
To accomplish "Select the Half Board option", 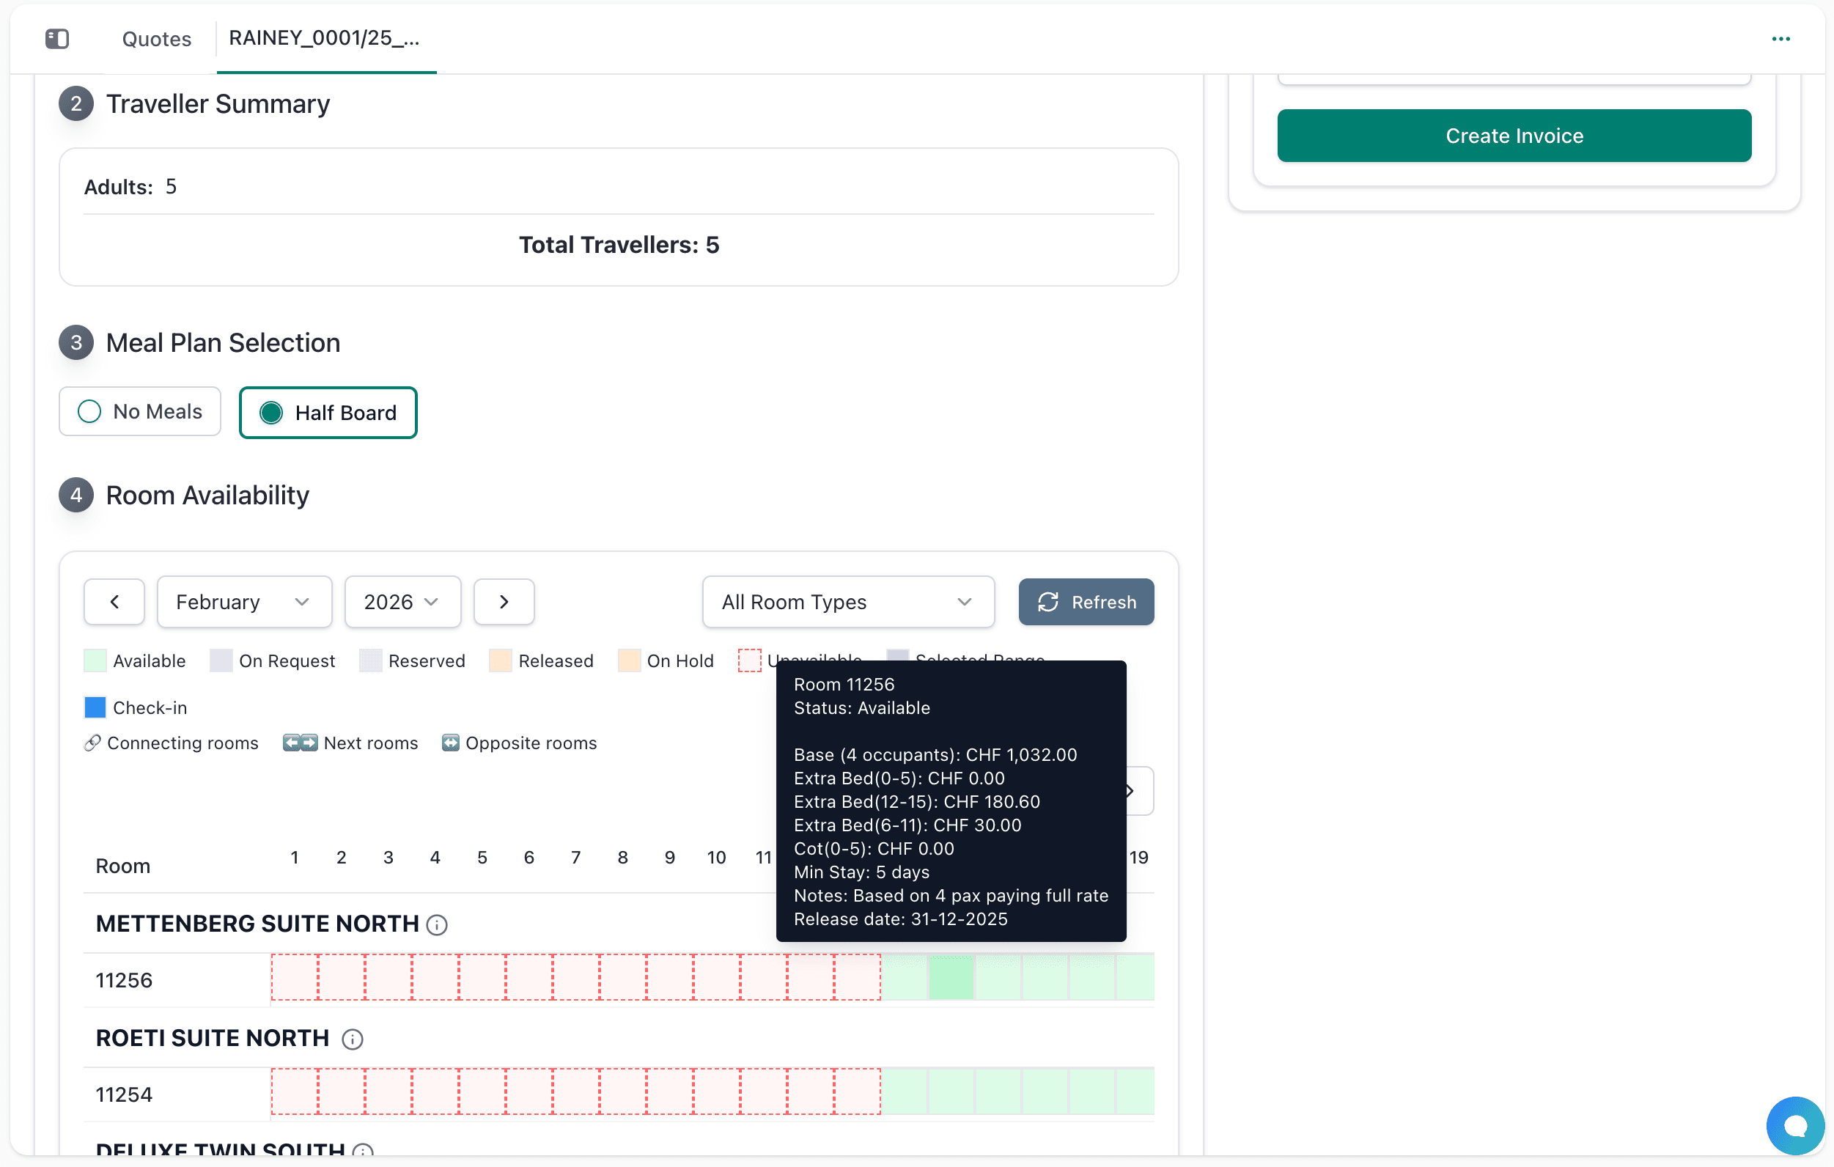I will [328, 413].
